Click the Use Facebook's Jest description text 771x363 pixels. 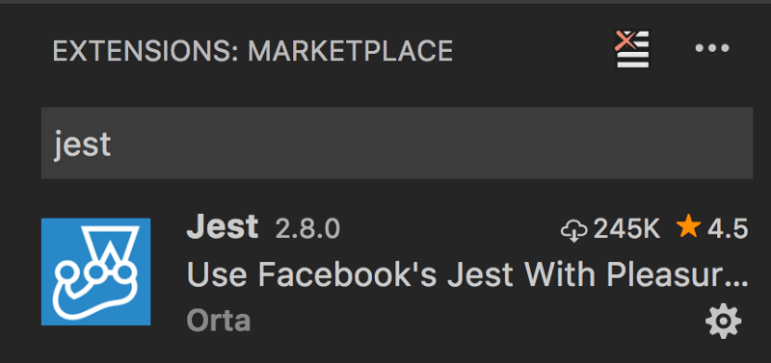point(467,274)
